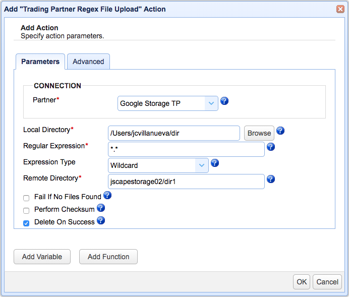Click help icon beside Browse button

point(280,131)
